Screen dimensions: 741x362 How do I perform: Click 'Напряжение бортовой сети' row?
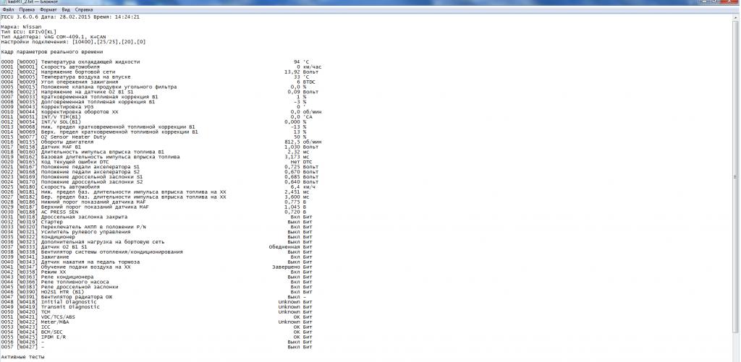click(x=161, y=72)
